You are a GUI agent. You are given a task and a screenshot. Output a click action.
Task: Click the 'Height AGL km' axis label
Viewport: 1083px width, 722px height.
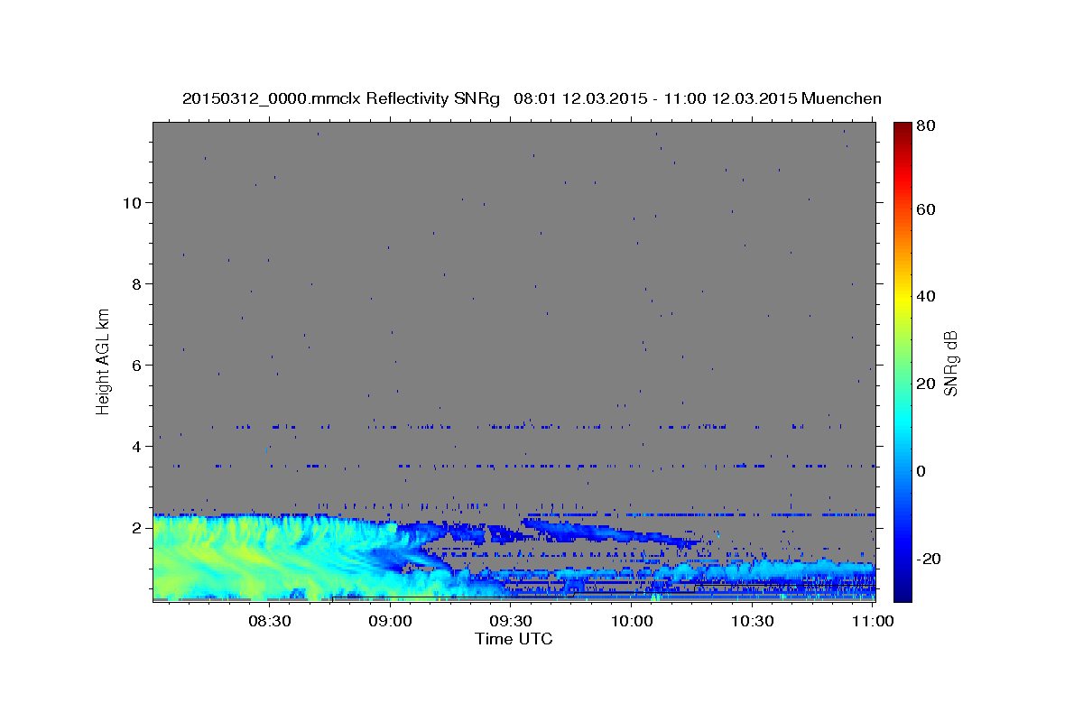pyautogui.click(x=104, y=361)
